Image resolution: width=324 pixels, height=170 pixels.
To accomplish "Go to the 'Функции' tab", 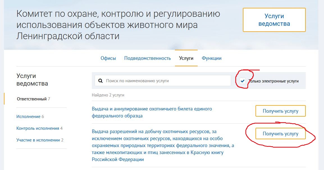I will pos(211,58).
